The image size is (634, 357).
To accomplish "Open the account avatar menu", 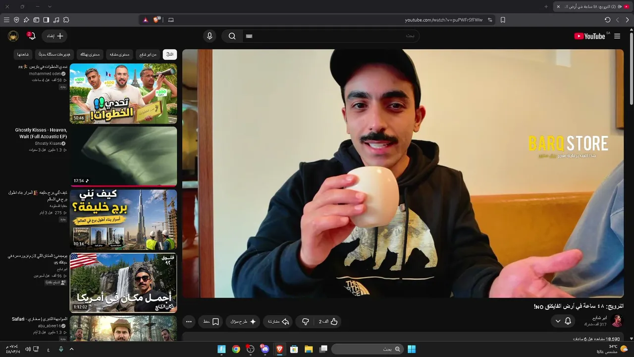I will coord(13,36).
